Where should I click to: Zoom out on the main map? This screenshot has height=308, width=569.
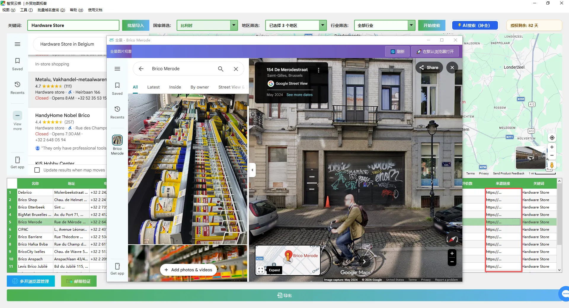pyautogui.click(x=552, y=155)
